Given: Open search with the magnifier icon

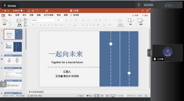Looking at the screenshot, I should point(142,11).
